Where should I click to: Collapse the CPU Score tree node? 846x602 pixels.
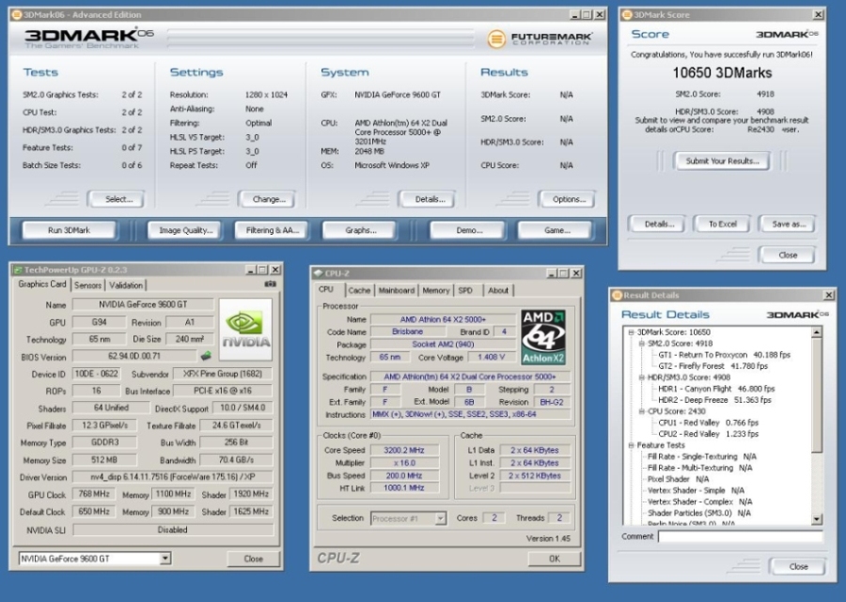tap(641, 411)
